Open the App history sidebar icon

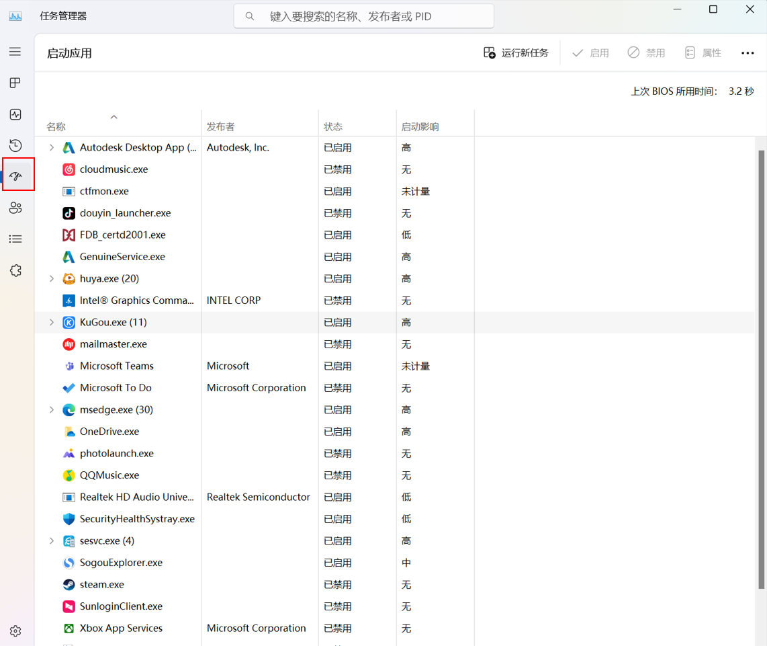(x=15, y=146)
